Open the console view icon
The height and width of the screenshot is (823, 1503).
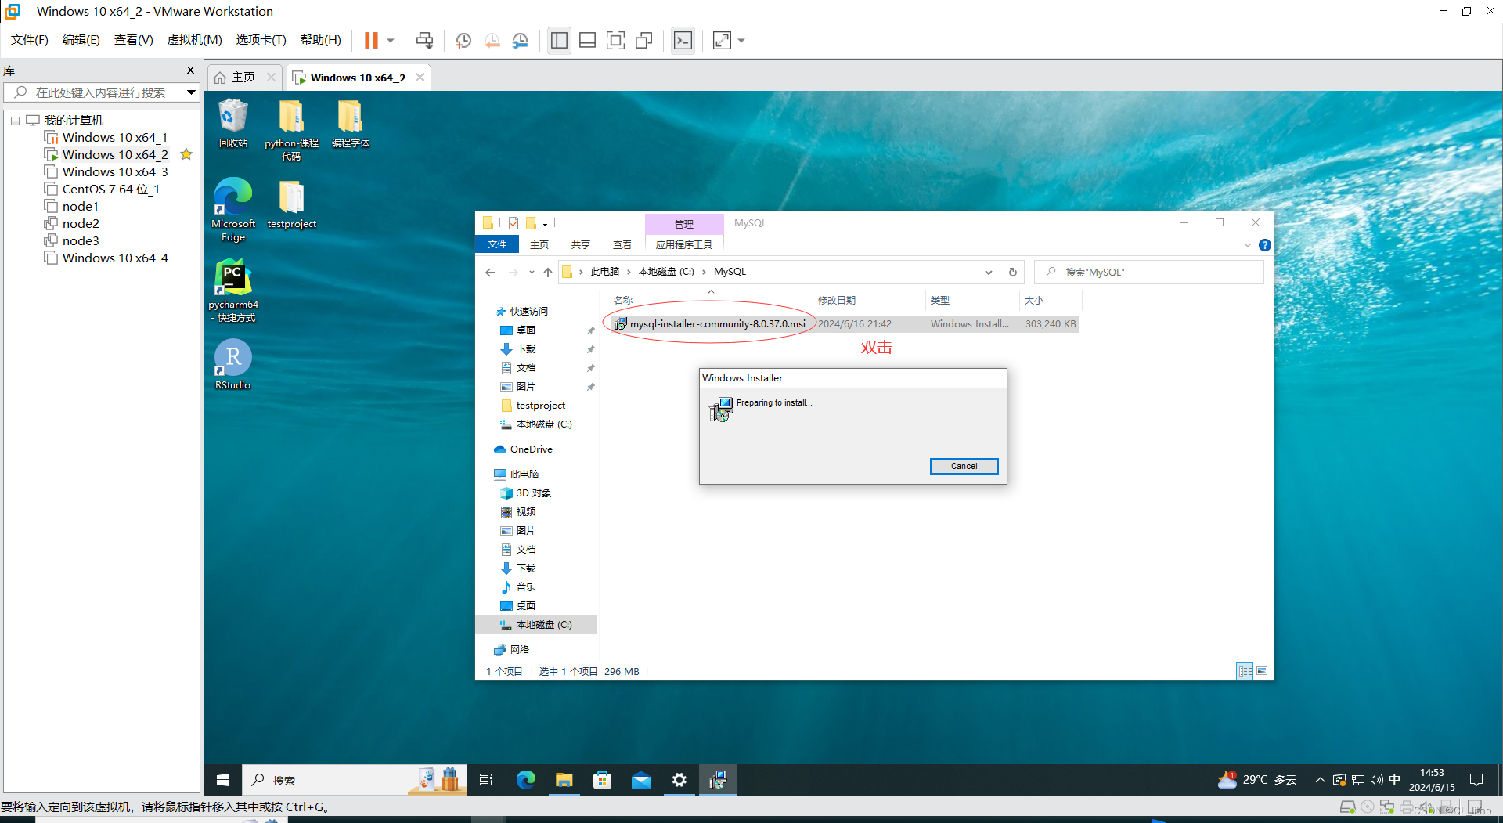pos(683,40)
